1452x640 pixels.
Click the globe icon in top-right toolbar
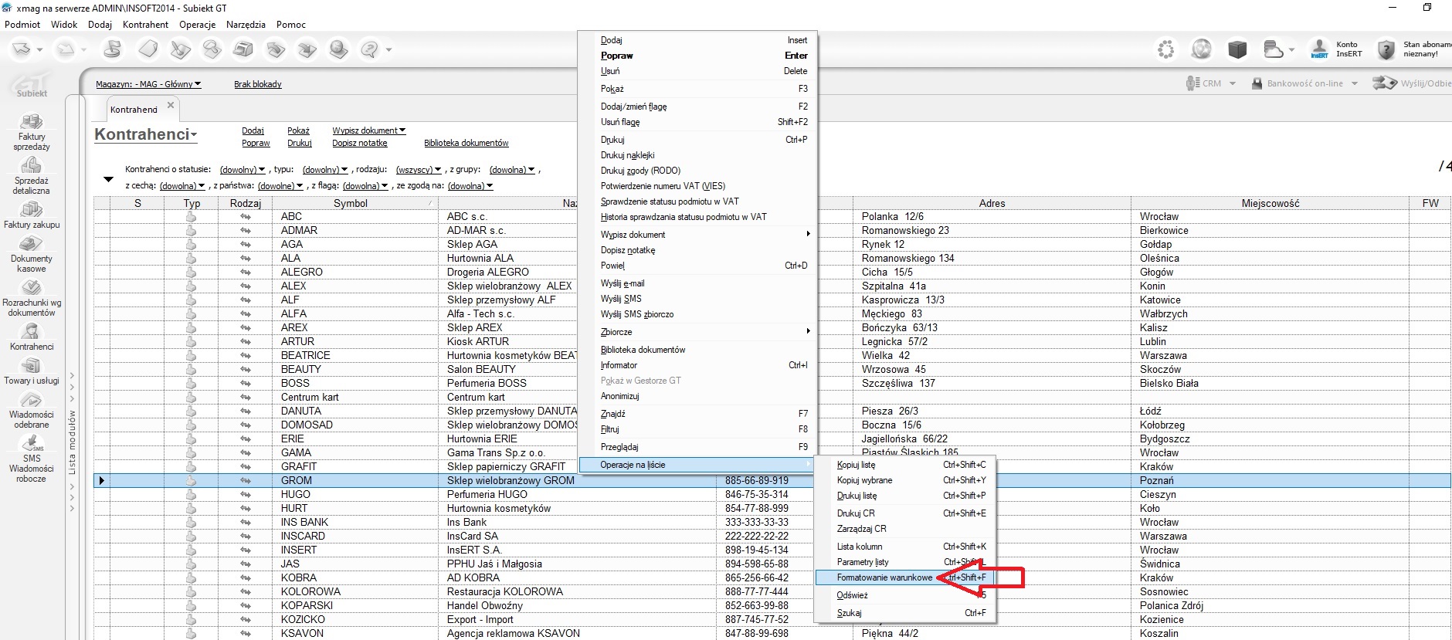(1201, 50)
